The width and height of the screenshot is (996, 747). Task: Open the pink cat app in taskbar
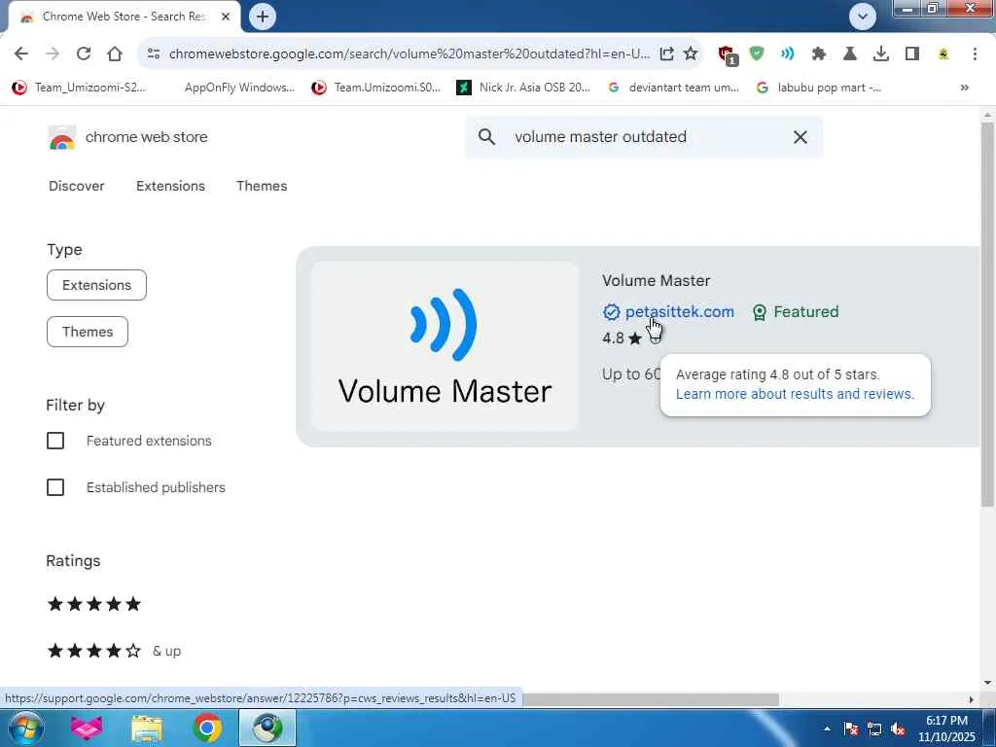pyautogui.click(x=87, y=728)
